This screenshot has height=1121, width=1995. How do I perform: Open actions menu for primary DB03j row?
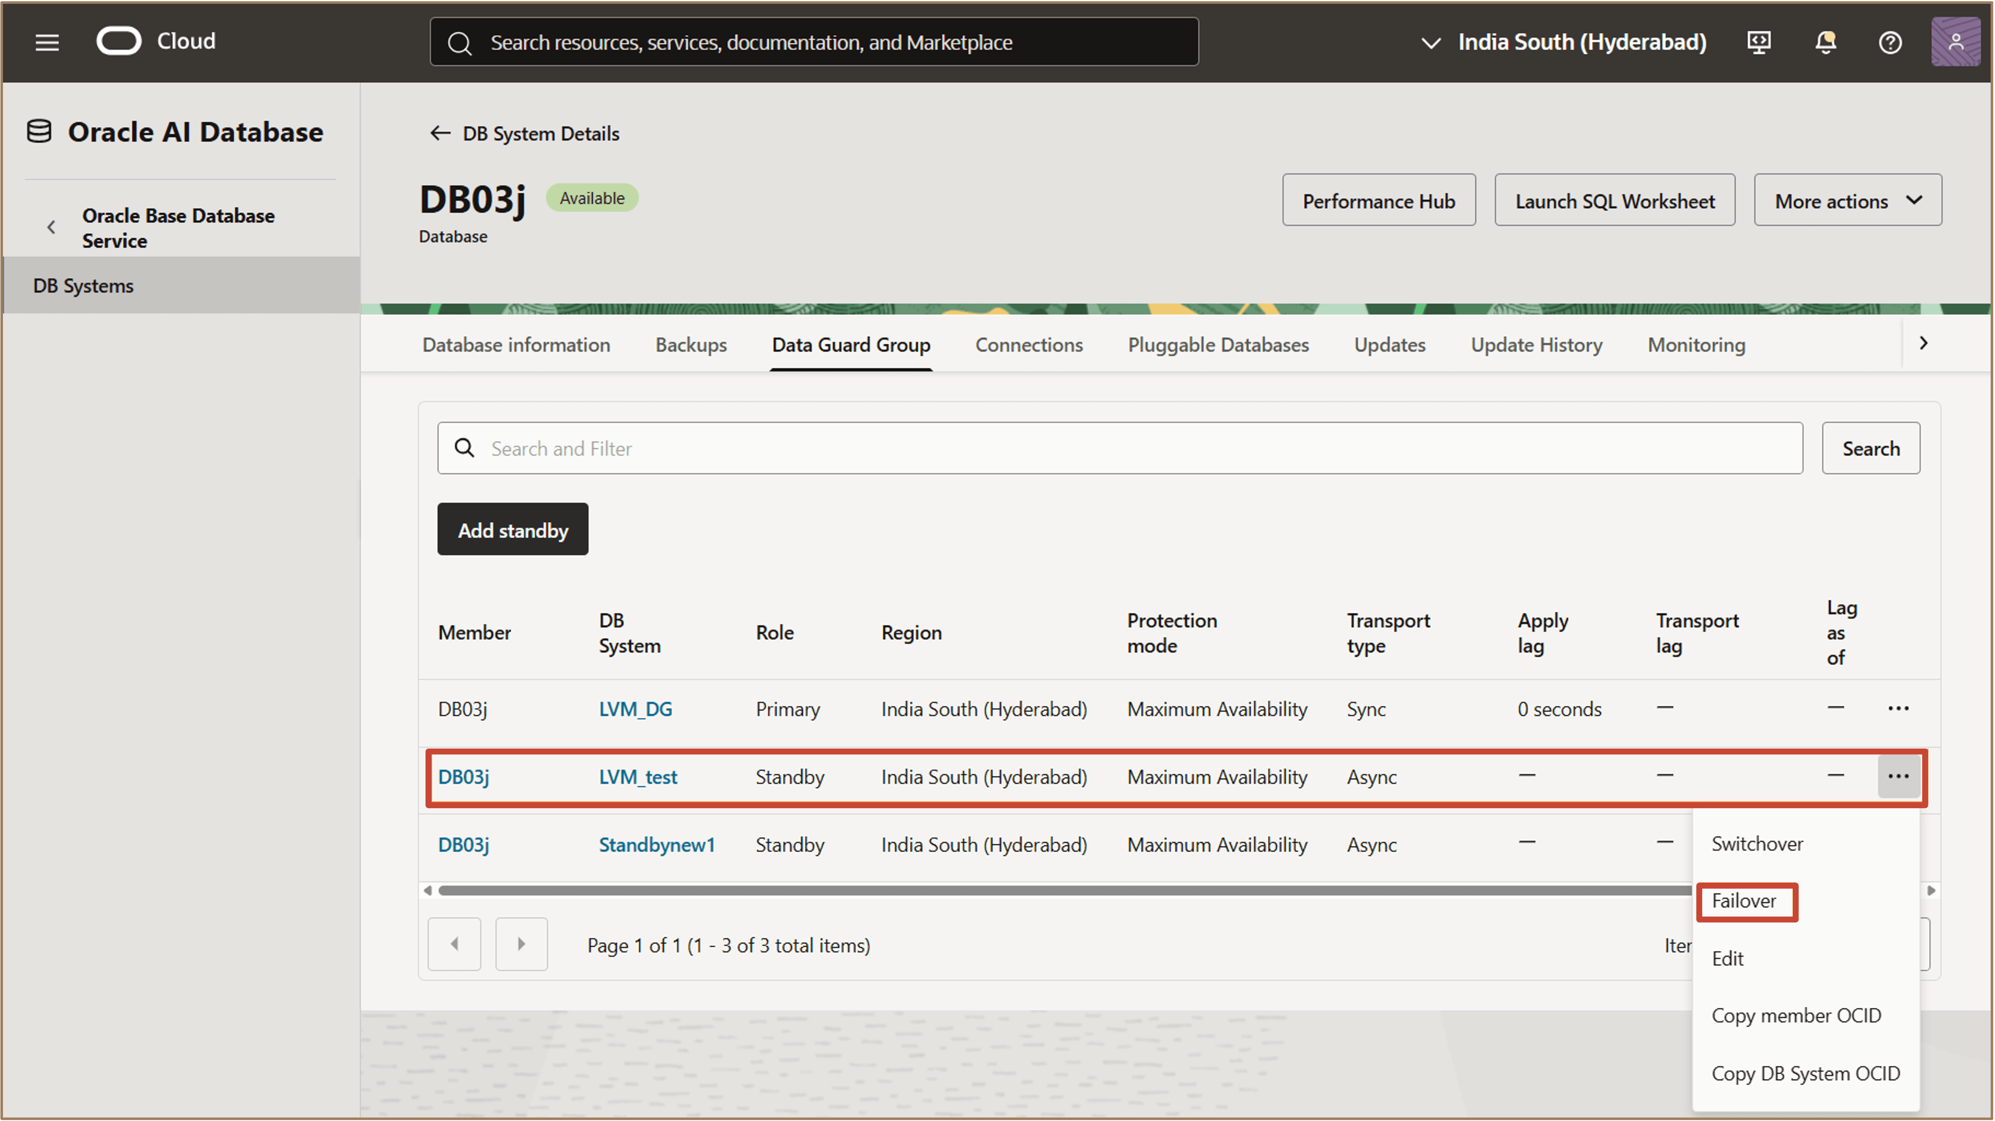pos(1897,709)
